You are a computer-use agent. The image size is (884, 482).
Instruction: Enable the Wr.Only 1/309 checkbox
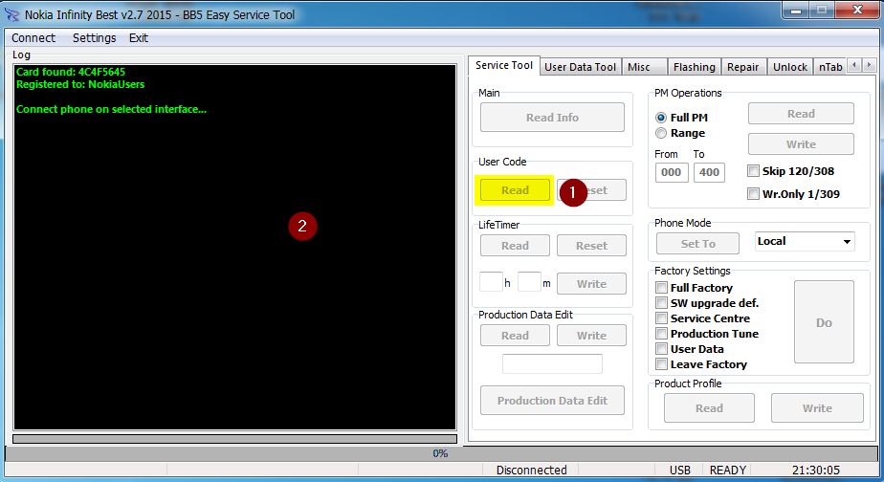753,194
